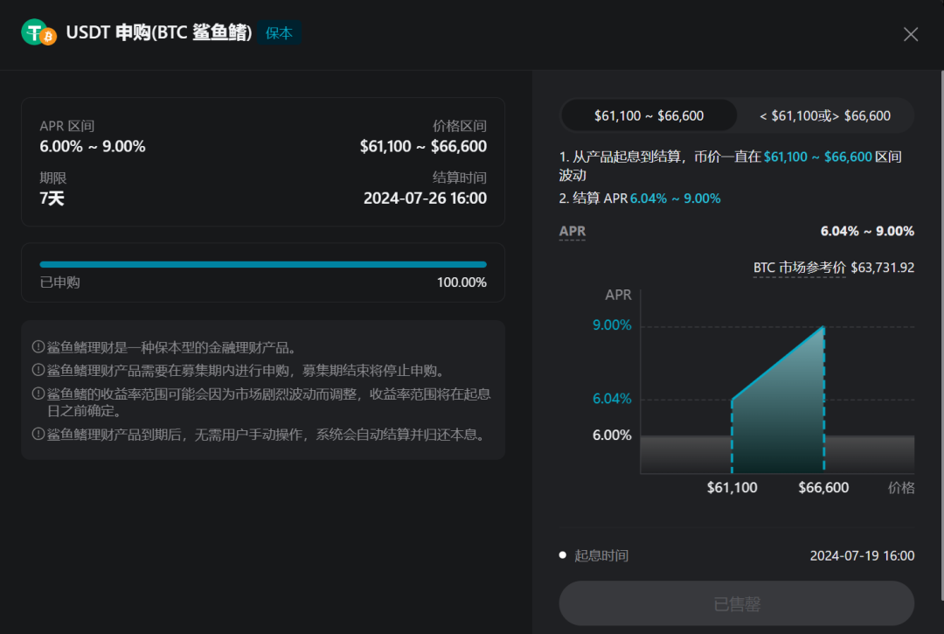The image size is (944, 634).
Task: Click the 6.00% chart axis label
Action: [x=612, y=435]
